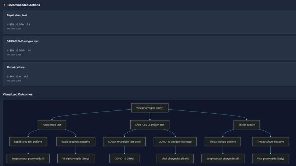Select Viral pharyngitis node under COVID-19 negative
Viewport: 296px width, 166px height.
click(175, 158)
